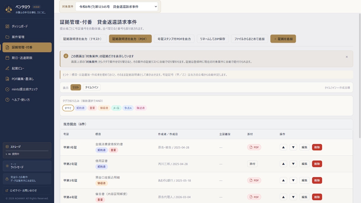Click the sun icon for theme

tap(7, 166)
